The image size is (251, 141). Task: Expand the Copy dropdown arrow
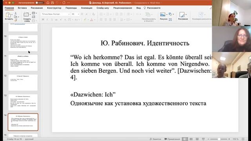pos(18,17)
